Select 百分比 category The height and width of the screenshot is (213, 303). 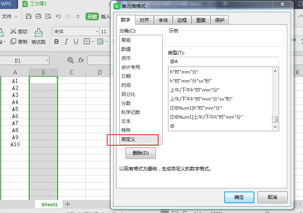pyautogui.click(x=141, y=94)
